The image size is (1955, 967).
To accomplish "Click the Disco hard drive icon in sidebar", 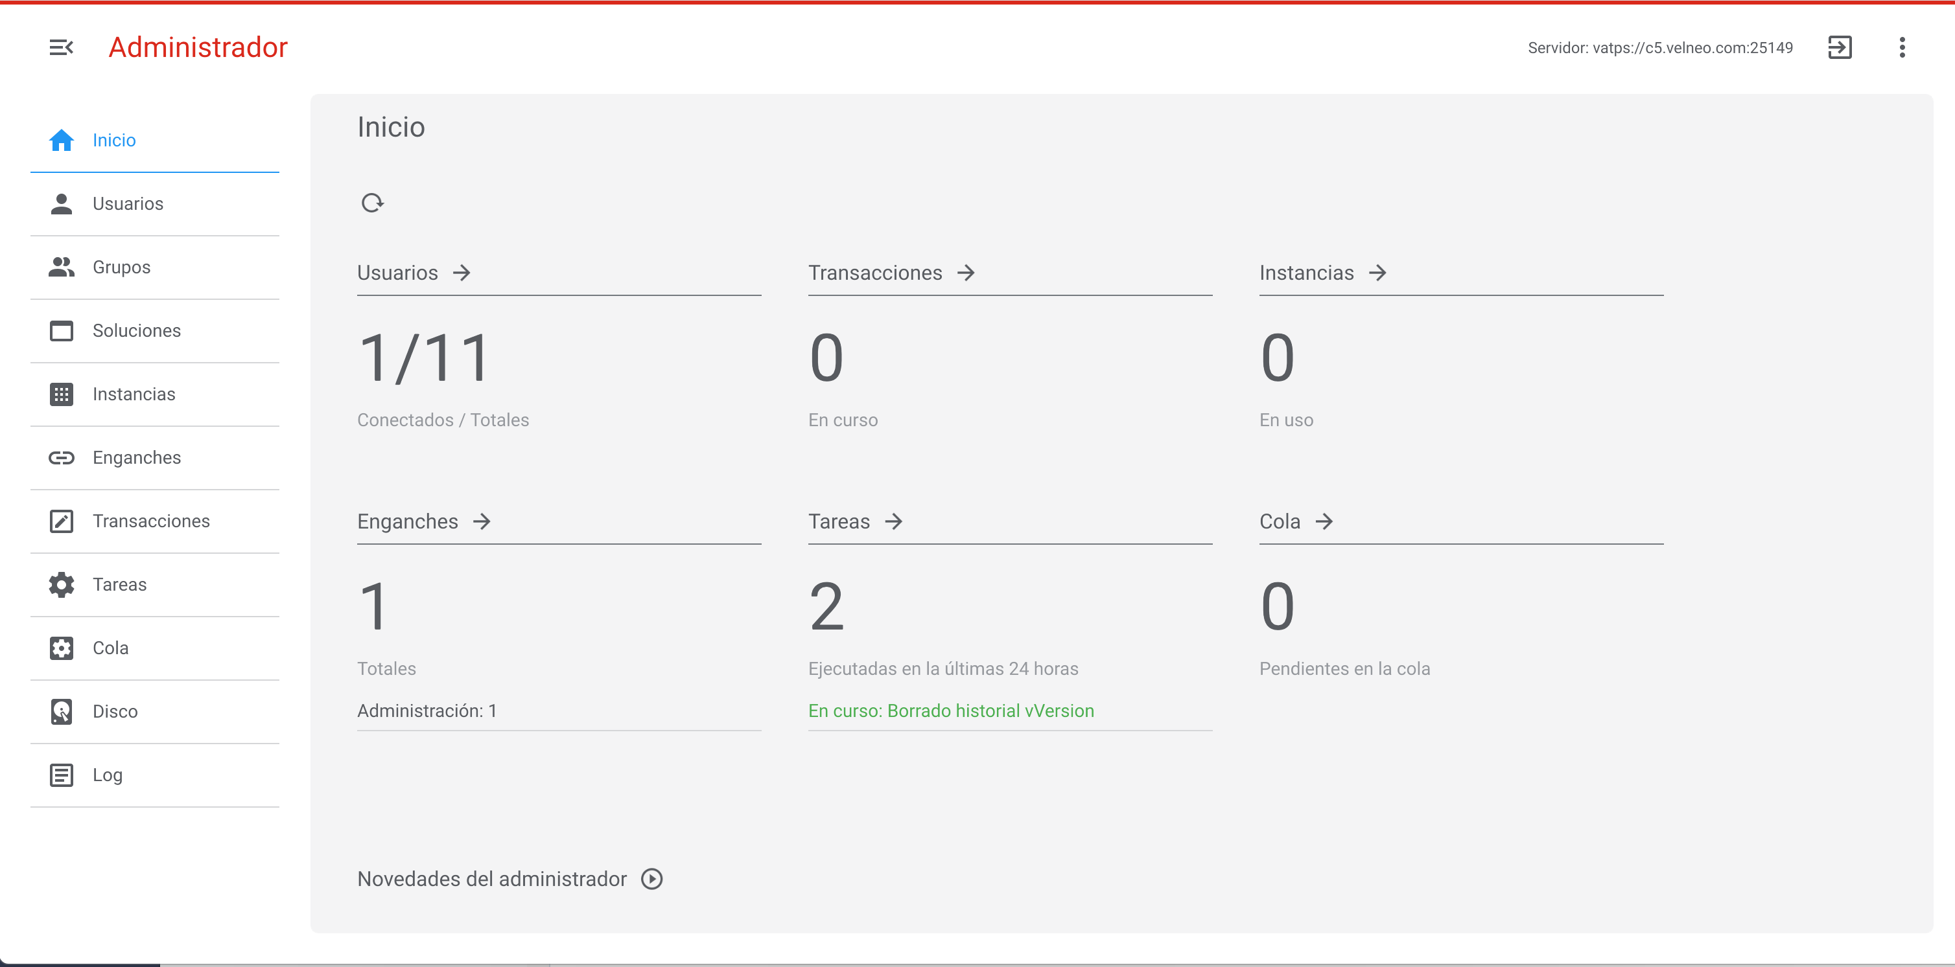I will [x=62, y=711].
